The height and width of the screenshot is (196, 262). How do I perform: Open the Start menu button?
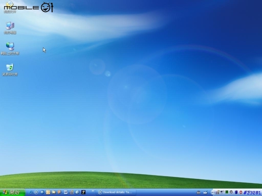(13, 192)
